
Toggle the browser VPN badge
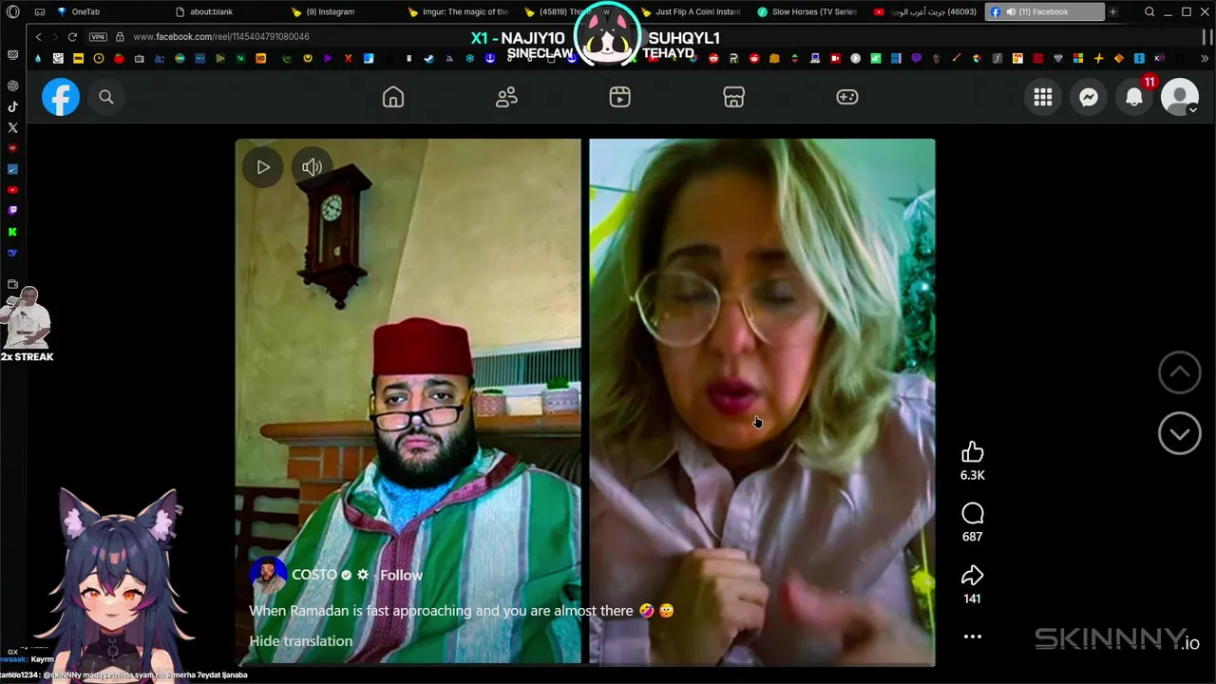coord(98,36)
